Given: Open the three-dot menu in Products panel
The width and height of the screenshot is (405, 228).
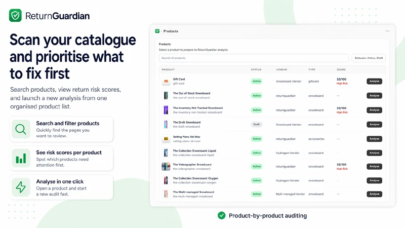Looking at the screenshot, I should click(x=387, y=31).
